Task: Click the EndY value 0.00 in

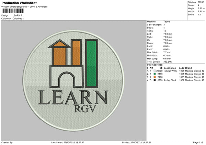Action: pyautogui.click(x=167, y=49)
